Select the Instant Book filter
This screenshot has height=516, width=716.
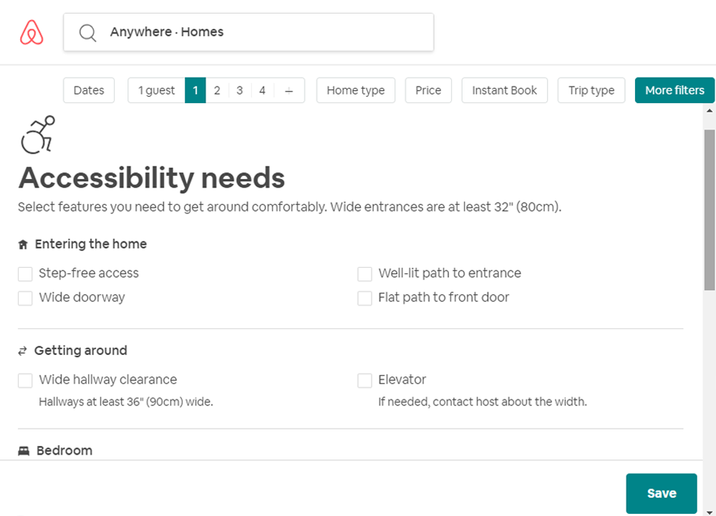tap(504, 90)
